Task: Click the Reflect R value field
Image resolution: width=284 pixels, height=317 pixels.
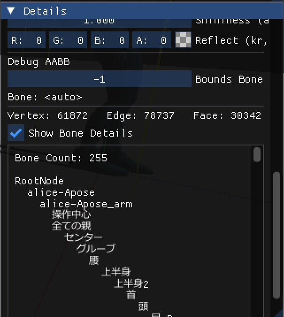Action: click(27, 40)
